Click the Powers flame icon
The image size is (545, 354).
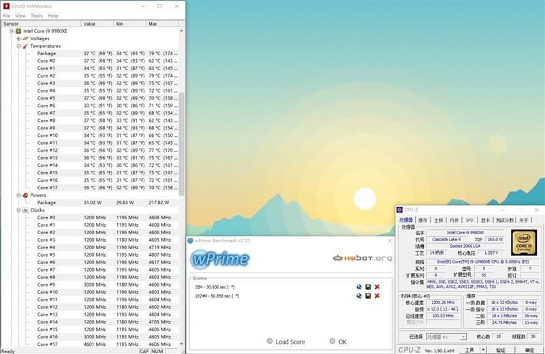click(25, 195)
